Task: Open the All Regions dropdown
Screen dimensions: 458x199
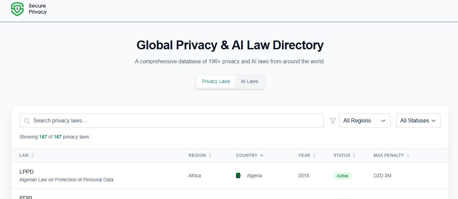Action: [x=364, y=121]
